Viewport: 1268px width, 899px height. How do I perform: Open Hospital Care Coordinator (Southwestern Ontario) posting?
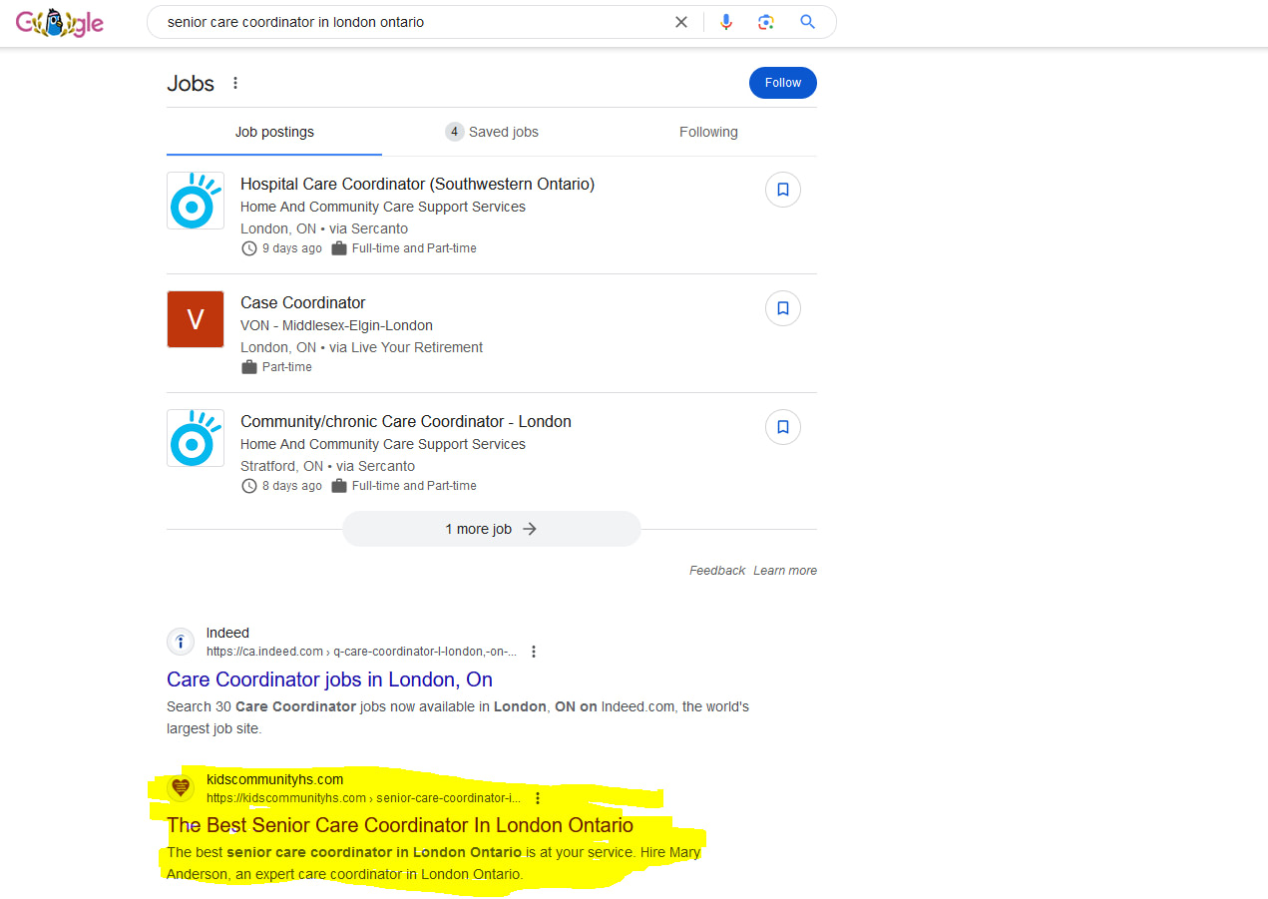(417, 185)
